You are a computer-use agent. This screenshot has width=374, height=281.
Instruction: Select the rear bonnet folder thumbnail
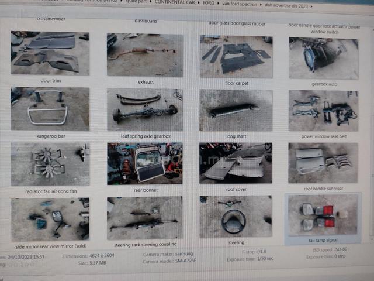[x=145, y=164]
